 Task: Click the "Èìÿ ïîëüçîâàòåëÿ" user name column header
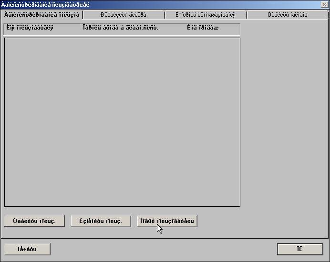click(30, 28)
